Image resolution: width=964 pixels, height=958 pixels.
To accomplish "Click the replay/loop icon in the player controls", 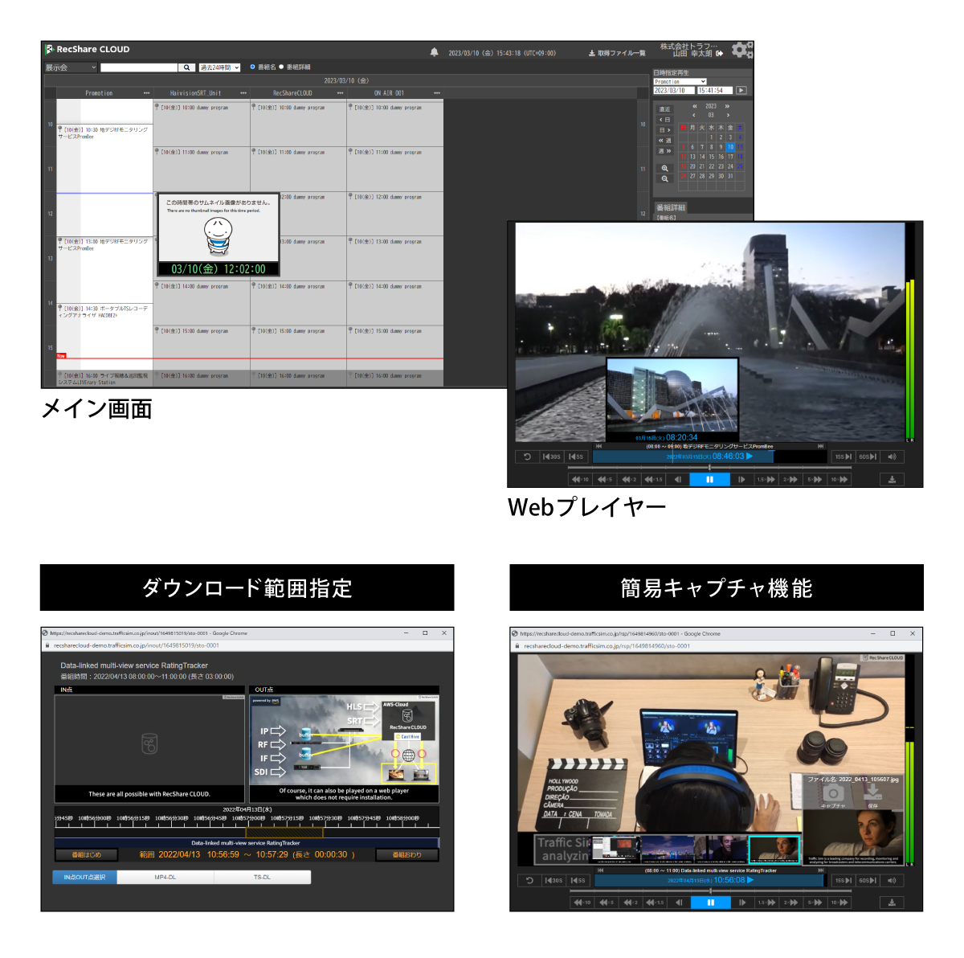I will (x=526, y=456).
